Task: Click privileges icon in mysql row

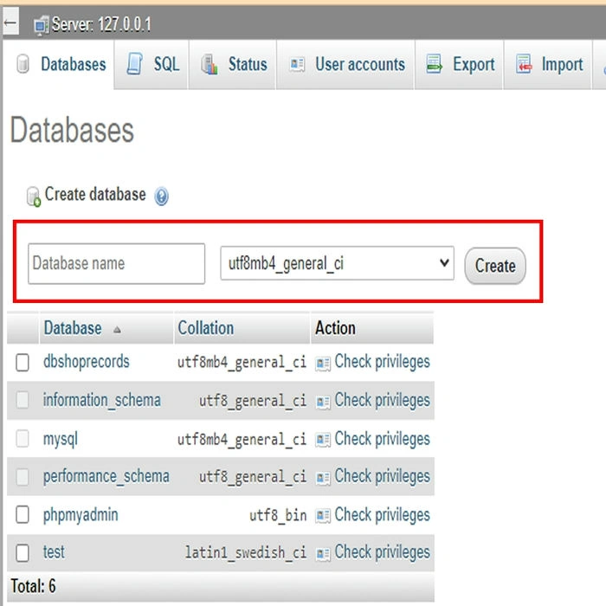Action: coord(323,440)
